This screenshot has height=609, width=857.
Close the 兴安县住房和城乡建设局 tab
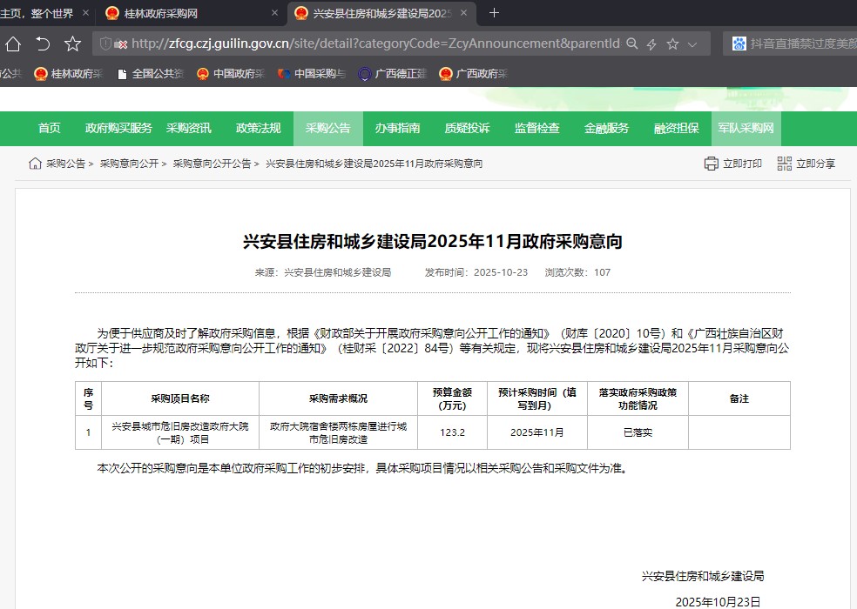pyautogui.click(x=463, y=13)
